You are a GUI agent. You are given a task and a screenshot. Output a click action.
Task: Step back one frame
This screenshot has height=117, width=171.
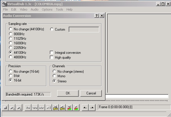coord(35,108)
